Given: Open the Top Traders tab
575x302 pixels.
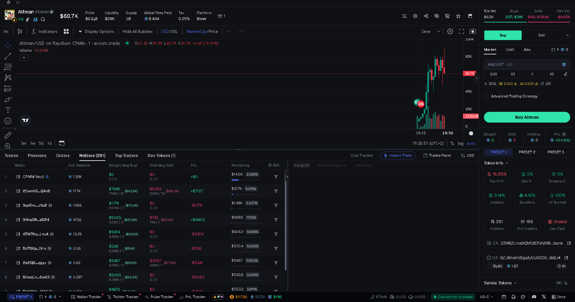Looking at the screenshot, I should coord(126,156).
